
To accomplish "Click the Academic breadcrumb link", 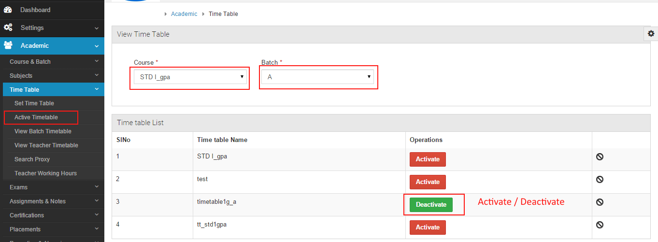I will pyautogui.click(x=184, y=14).
